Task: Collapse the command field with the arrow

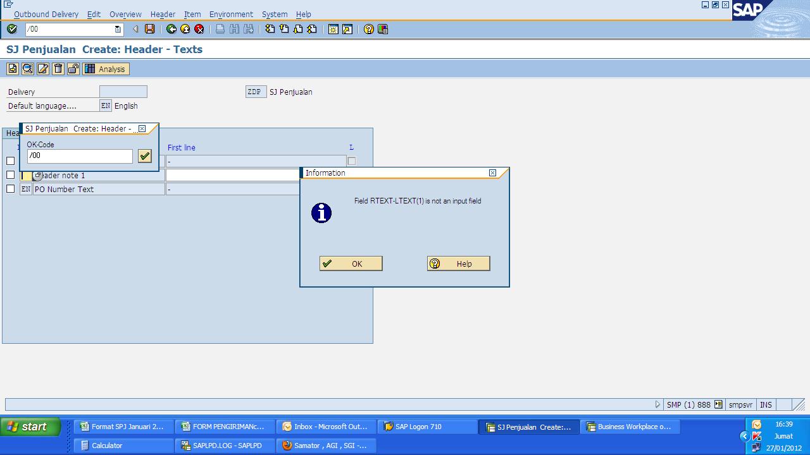Action: pos(135,29)
